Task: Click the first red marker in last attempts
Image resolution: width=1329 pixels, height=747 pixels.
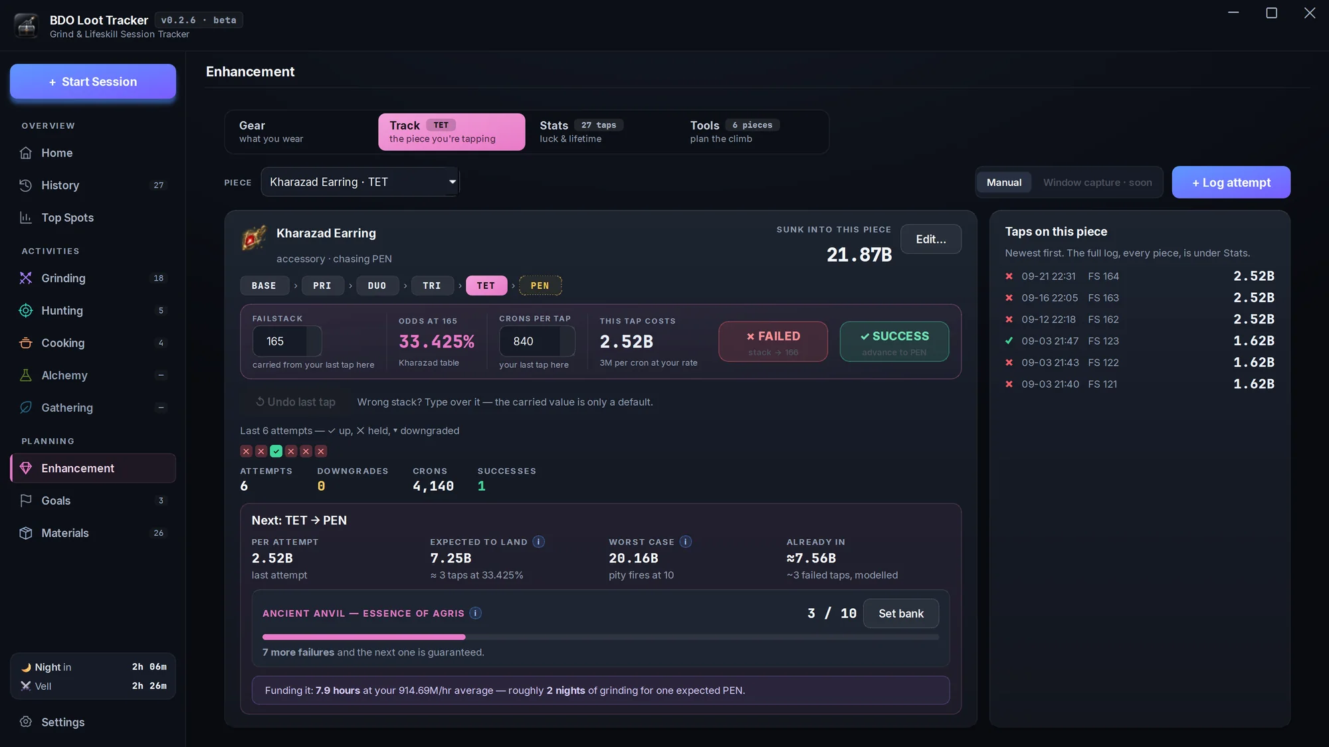Action: point(247,452)
